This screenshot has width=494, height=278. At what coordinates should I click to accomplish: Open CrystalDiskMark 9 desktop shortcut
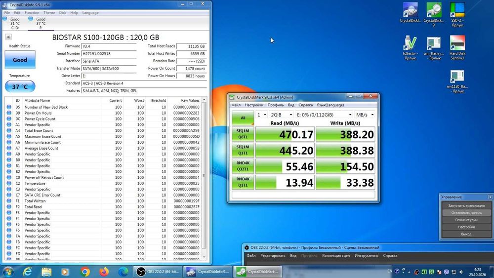pos(434,14)
